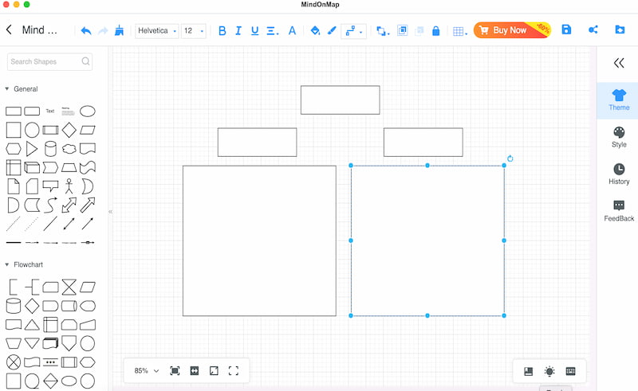Redo the last action

(x=103, y=30)
